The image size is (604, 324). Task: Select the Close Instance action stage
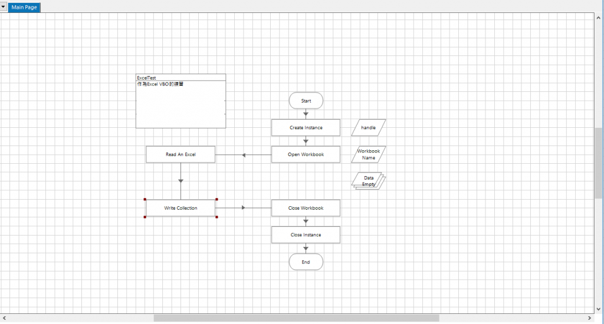pos(306,234)
